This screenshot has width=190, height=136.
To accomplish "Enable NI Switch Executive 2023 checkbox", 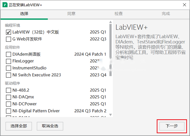I will coord(8,75).
